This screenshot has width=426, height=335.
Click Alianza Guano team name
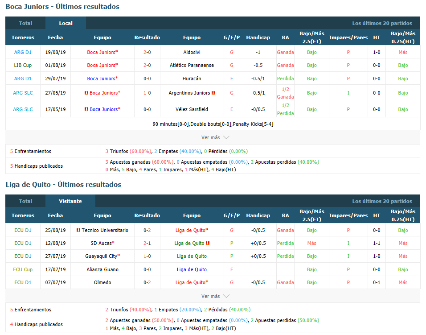click(102, 269)
